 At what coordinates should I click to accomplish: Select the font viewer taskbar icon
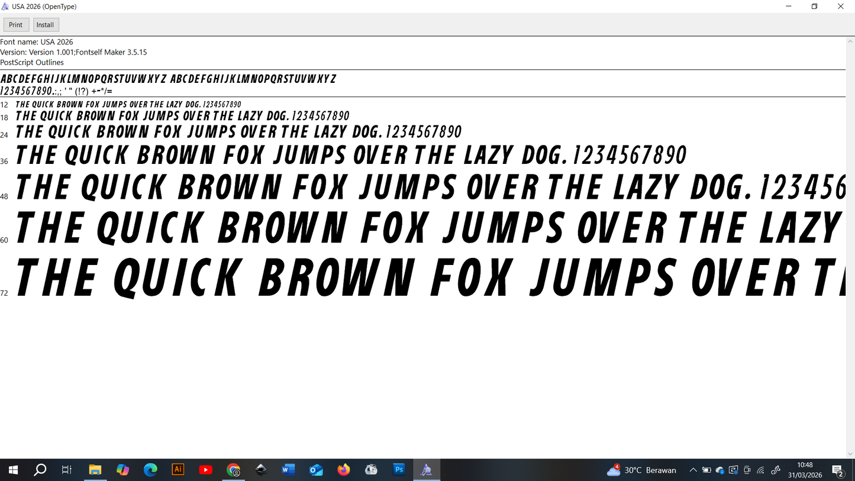tap(427, 470)
